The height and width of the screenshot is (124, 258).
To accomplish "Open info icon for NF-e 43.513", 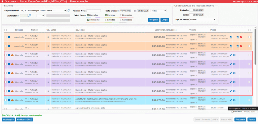I will click(9, 37).
